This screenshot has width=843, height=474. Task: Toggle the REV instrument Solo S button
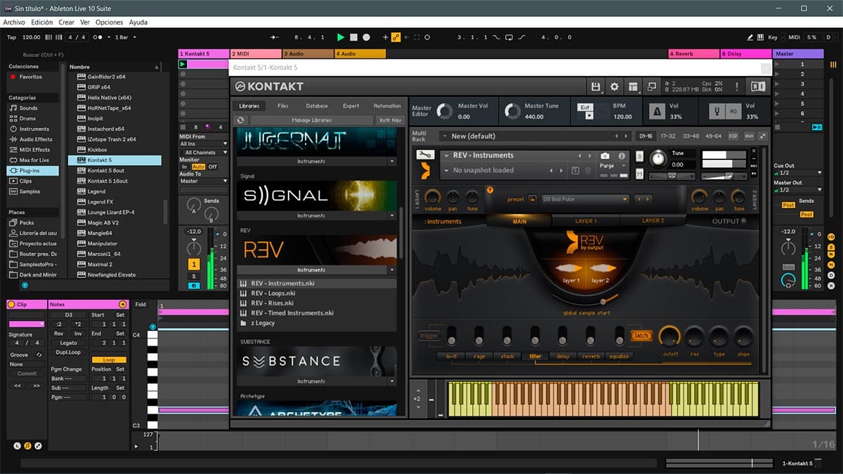point(639,156)
